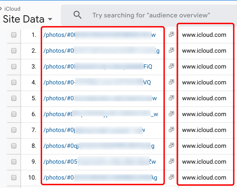
Task: Click the iCloud breadcrumb label
Action: [12, 9]
